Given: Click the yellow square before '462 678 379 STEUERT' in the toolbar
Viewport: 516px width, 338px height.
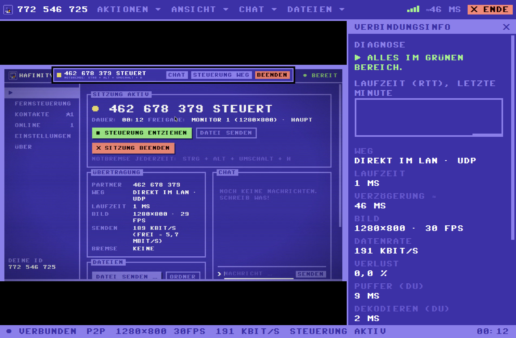Looking at the screenshot, I should click(x=59, y=75).
